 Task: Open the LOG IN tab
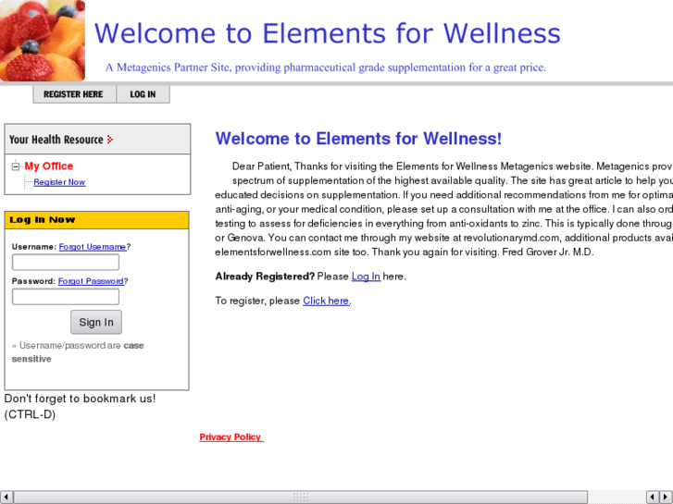pyautogui.click(x=143, y=94)
